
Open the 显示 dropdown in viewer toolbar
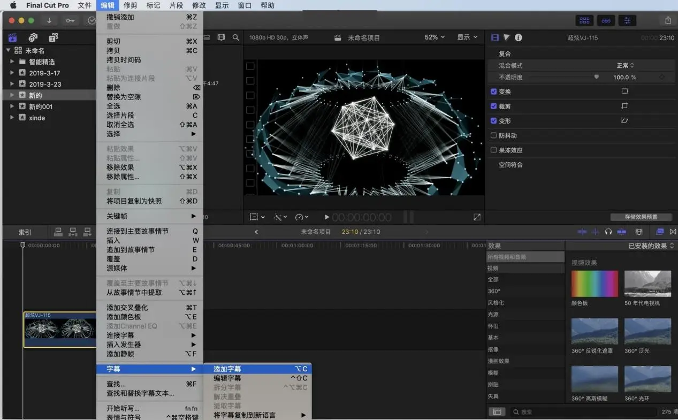pos(467,37)
